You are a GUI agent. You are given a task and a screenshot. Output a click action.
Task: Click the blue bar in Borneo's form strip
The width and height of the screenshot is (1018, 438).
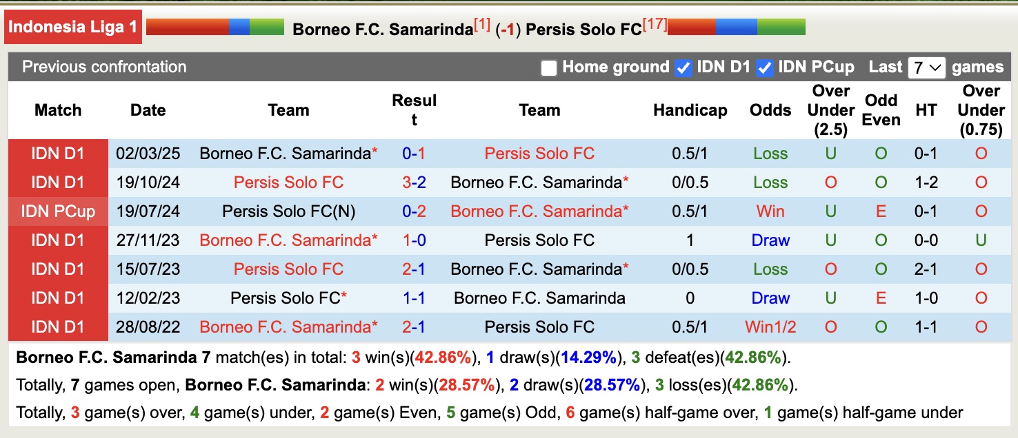240,28
